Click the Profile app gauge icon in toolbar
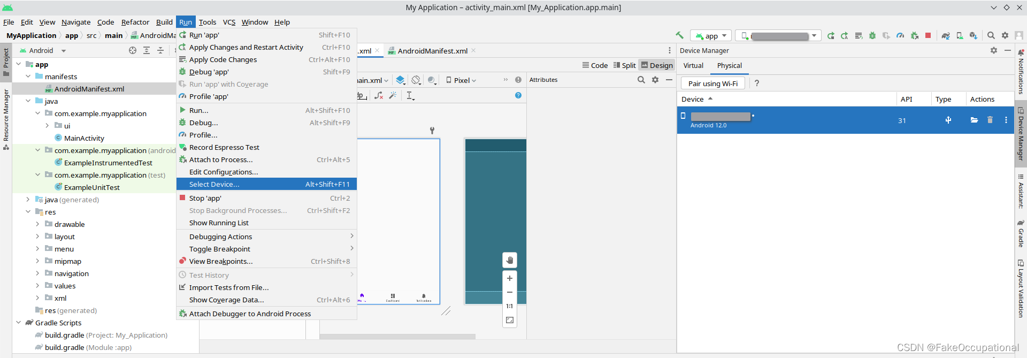This screenshot has width=1027, height=358. click(x=900, y=36)
